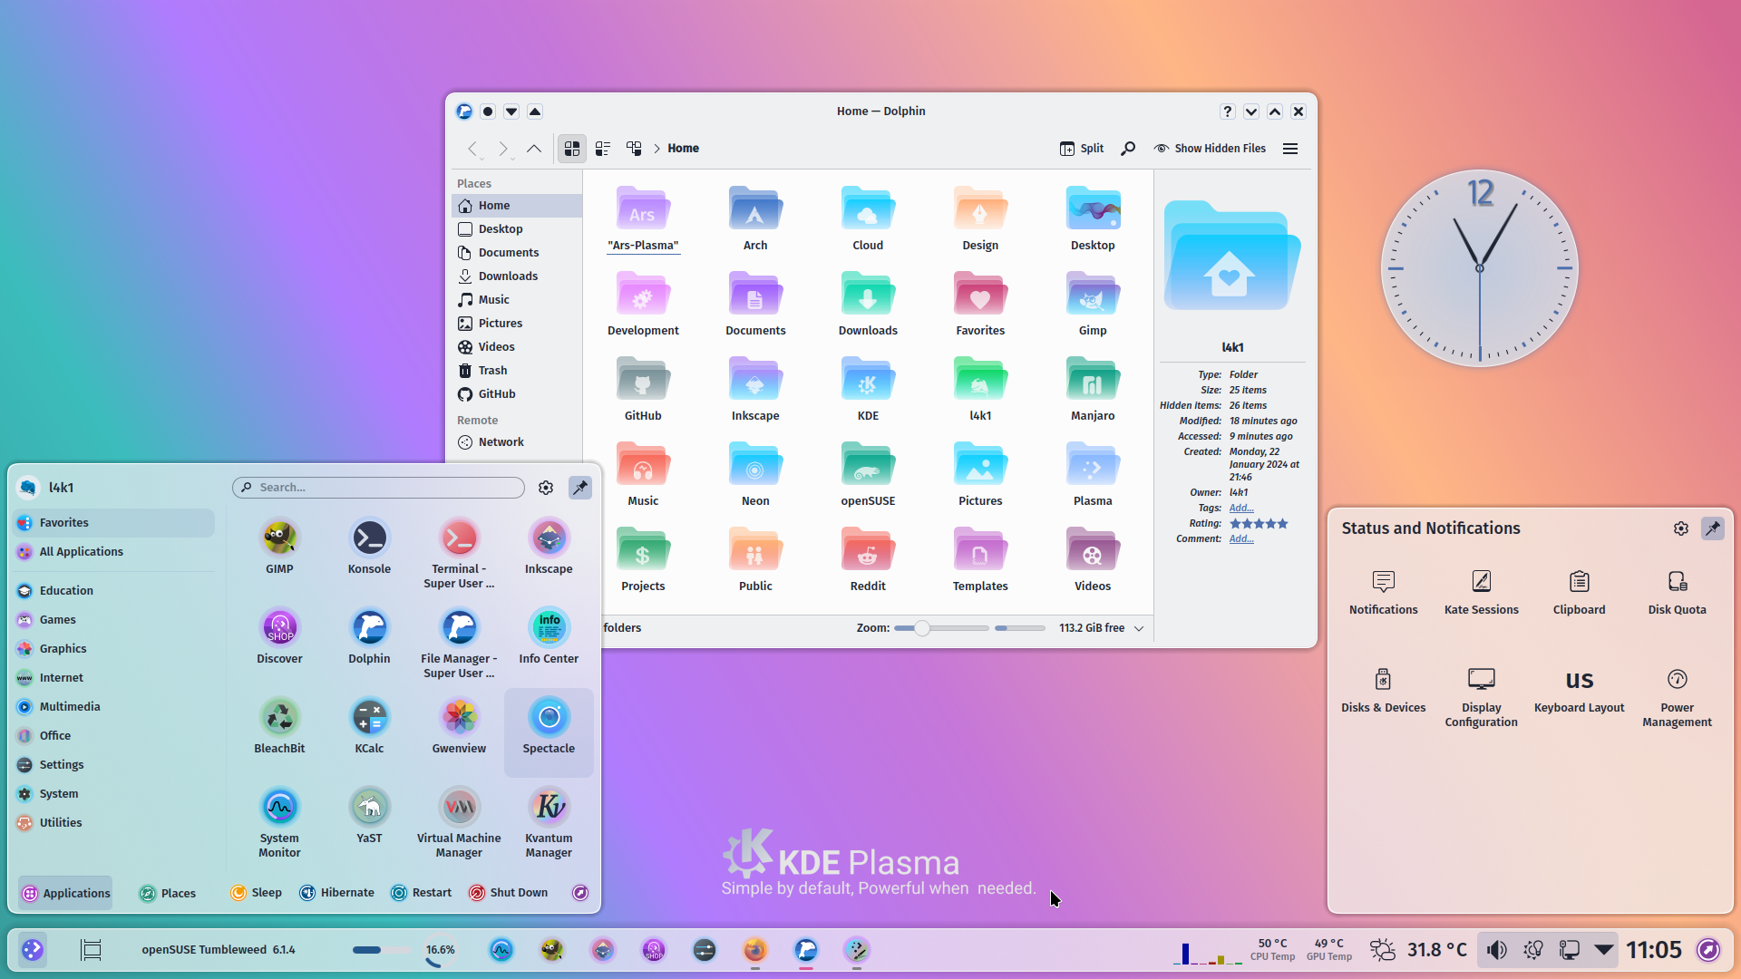Click Sleep button in launcher

pos(257,894)
